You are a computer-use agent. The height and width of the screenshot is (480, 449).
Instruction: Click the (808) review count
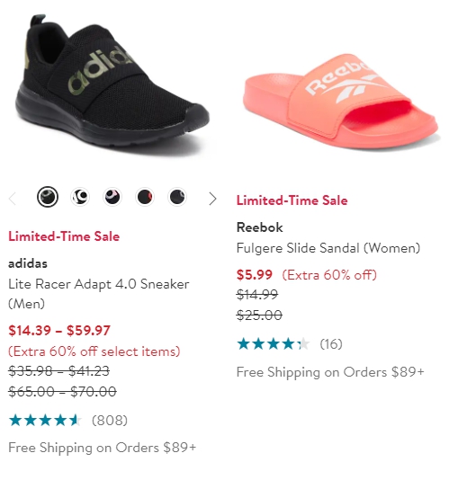[110, 421]
